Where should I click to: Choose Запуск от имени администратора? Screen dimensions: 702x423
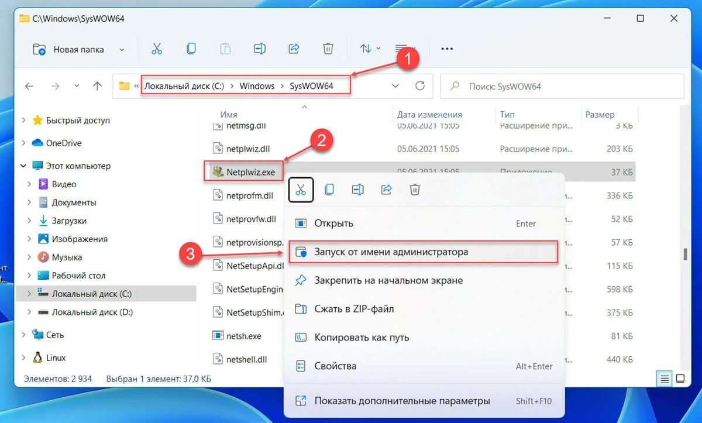tap(424, 252)
